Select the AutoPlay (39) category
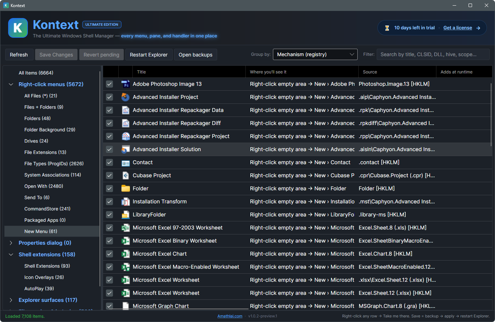 [x=39, y=288]
